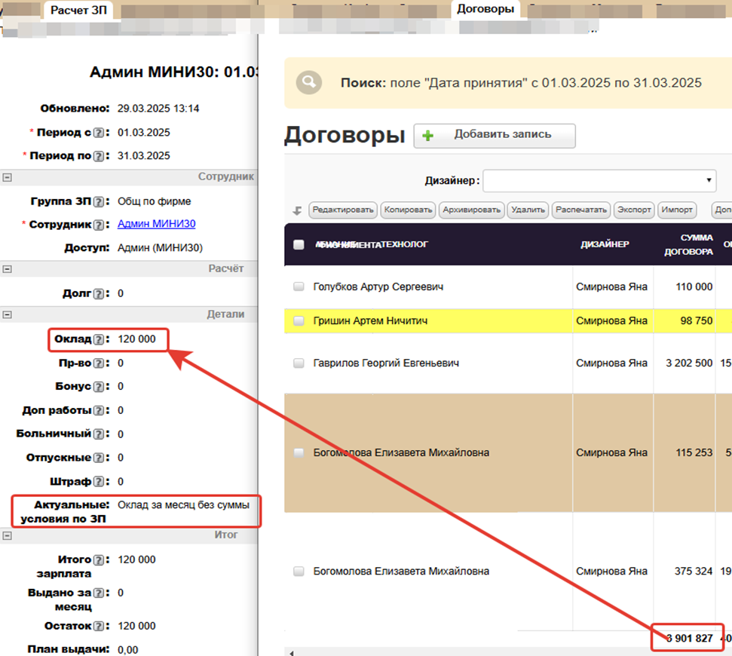Image resolution: width=732 pixels, height=656 pixels.
Task: Click help icon next to Остаток
Action: click(98, 627)
